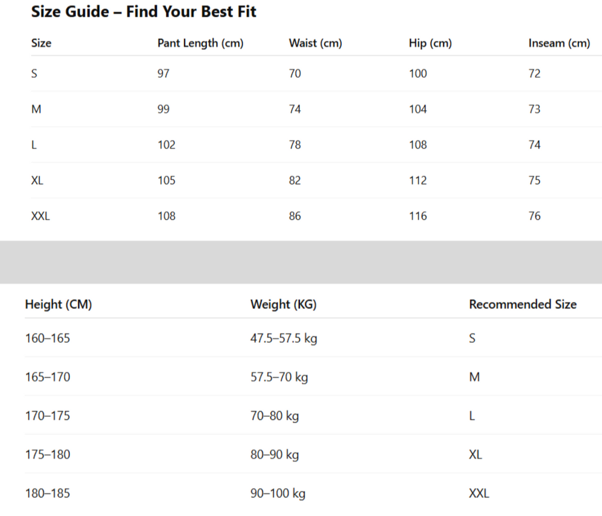
Task: Select the 170–175 height row
Action: 48,416
